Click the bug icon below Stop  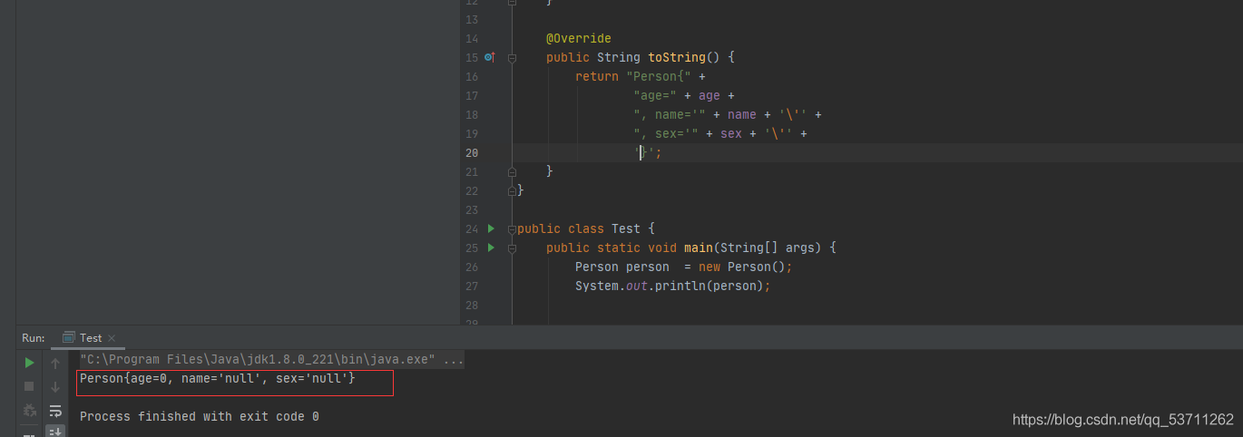point(29,410)
